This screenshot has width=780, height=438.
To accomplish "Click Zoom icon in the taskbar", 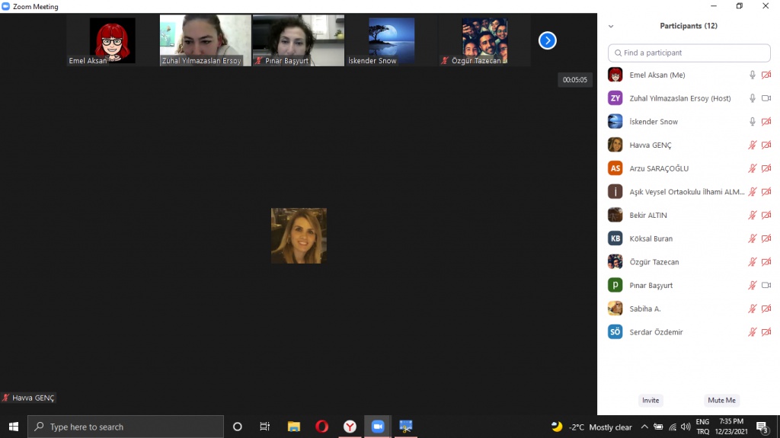I will (377, 427).
